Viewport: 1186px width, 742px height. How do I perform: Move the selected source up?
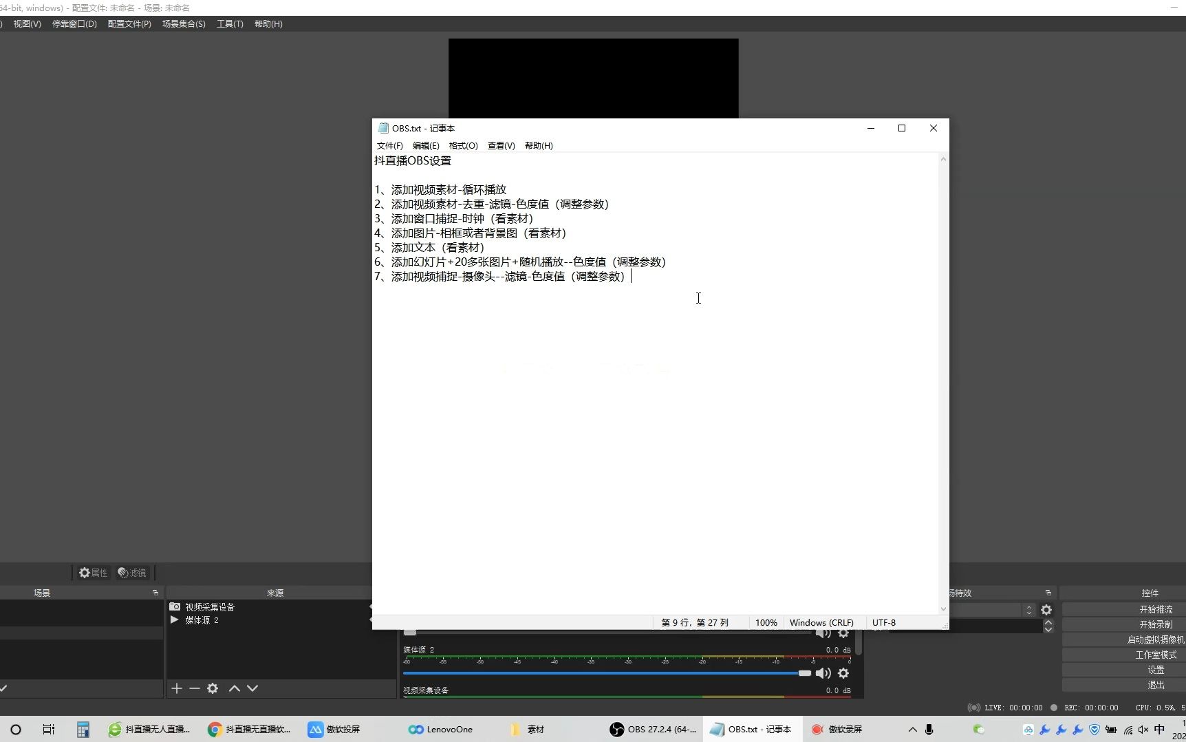pos(235,688)
